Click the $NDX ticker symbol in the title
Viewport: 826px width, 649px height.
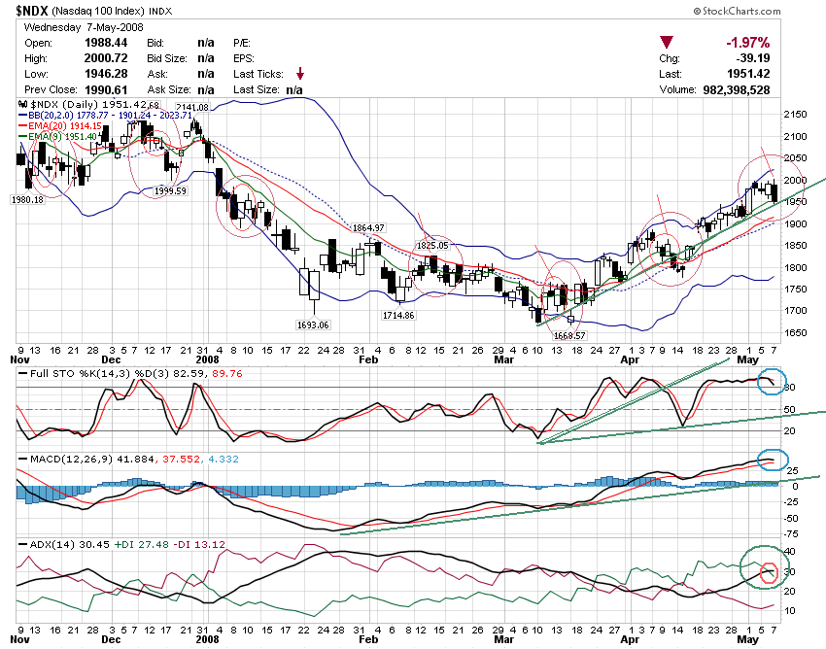pos(32,11)
